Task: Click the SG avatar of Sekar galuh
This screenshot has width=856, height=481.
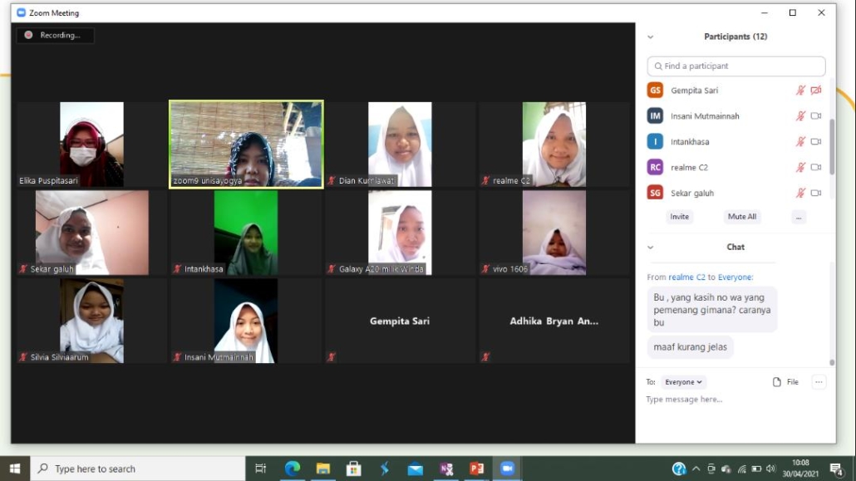Action: 655,193
